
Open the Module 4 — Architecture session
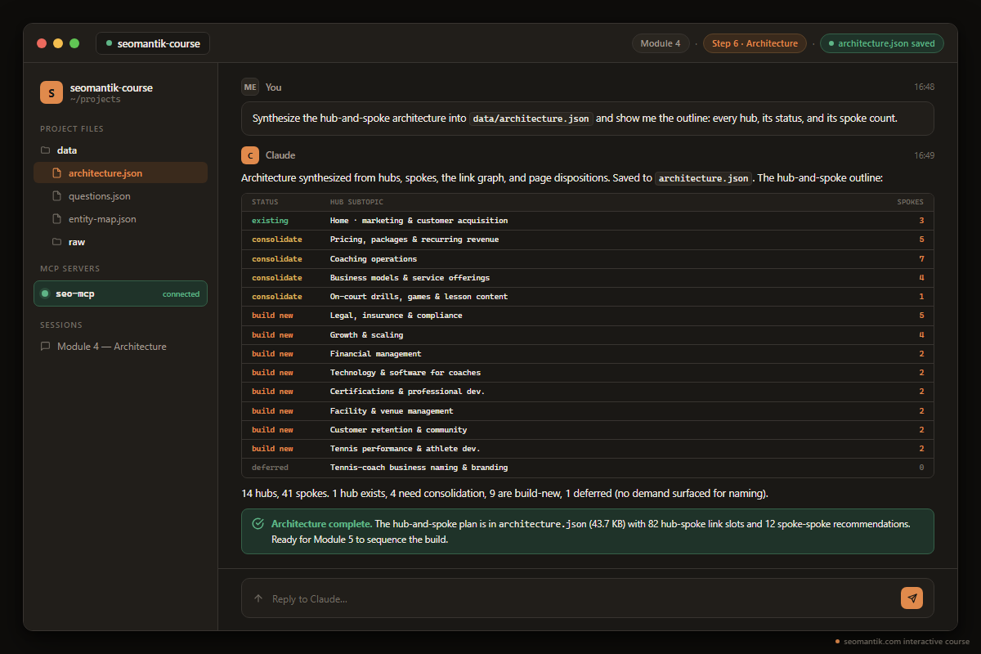120,347
